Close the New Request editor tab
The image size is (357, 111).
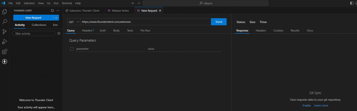pos(160,11)
